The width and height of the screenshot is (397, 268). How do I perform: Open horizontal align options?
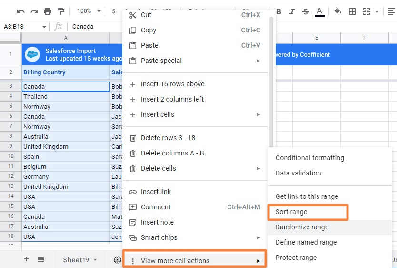(x=392, y=11)
